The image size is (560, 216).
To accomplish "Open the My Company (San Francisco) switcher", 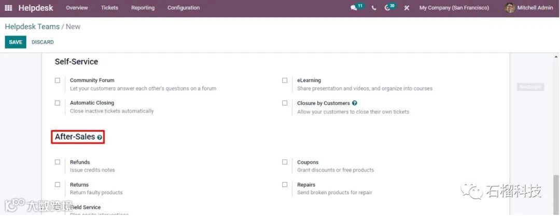I will click(x=454, y=8).
